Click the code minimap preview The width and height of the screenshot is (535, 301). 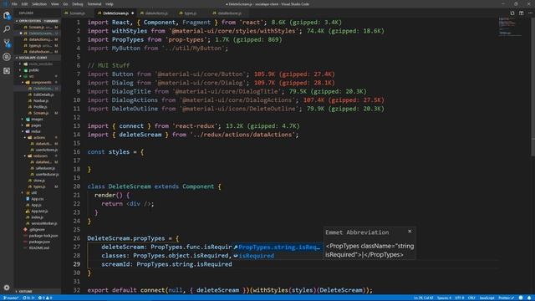click(x=510, y=26)
